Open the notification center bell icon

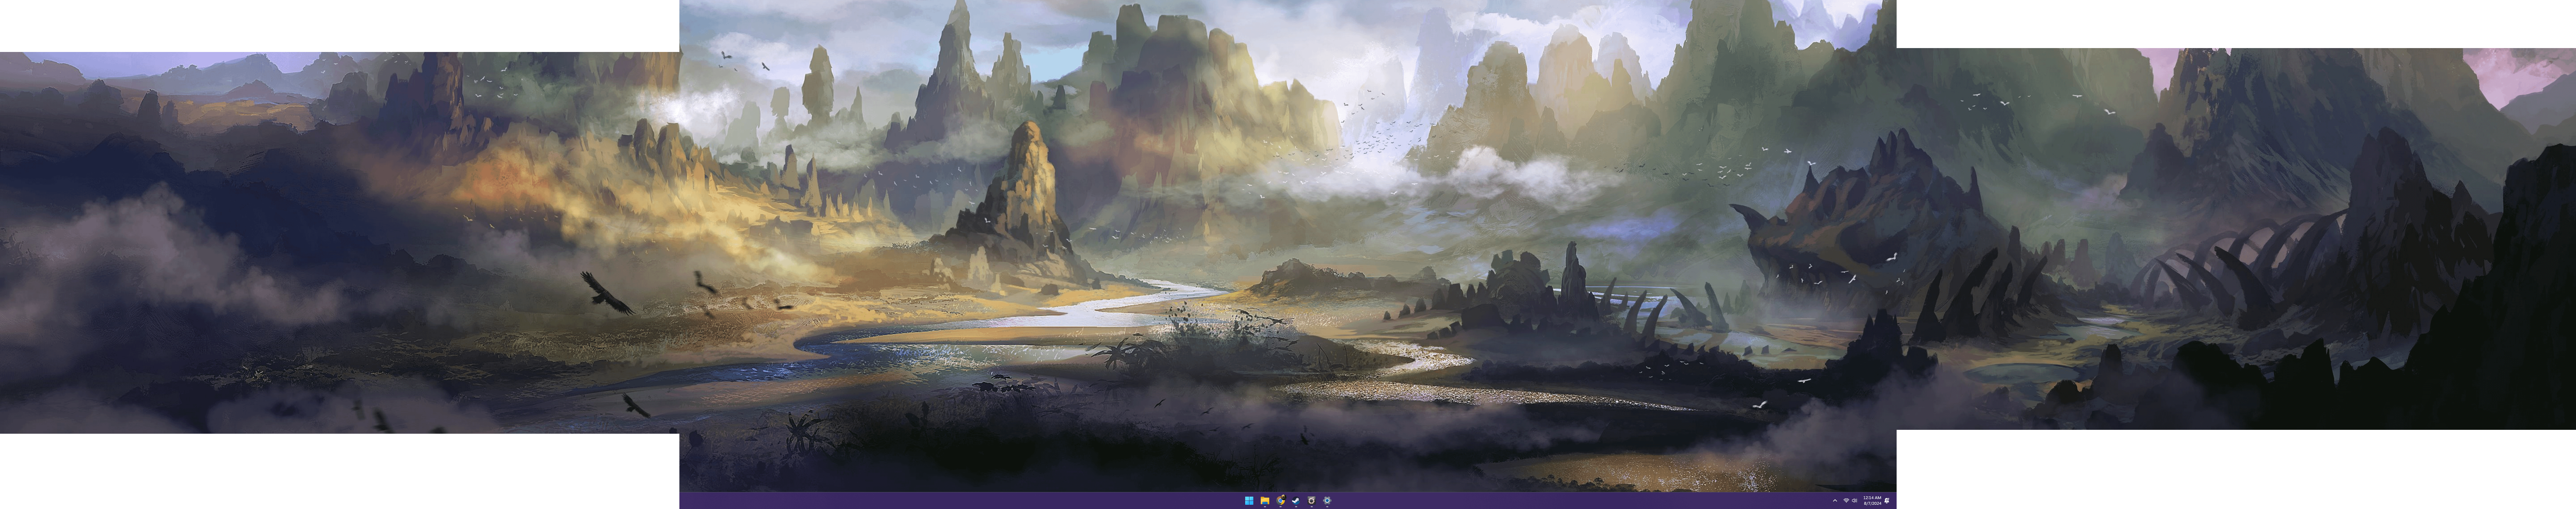[1887, 501]
